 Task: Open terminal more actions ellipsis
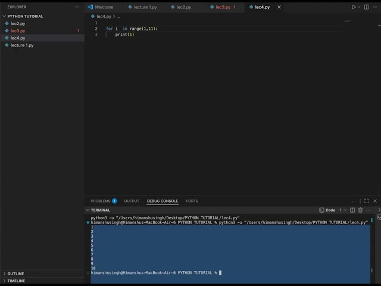pyautogui.click(x=368, y=210)
